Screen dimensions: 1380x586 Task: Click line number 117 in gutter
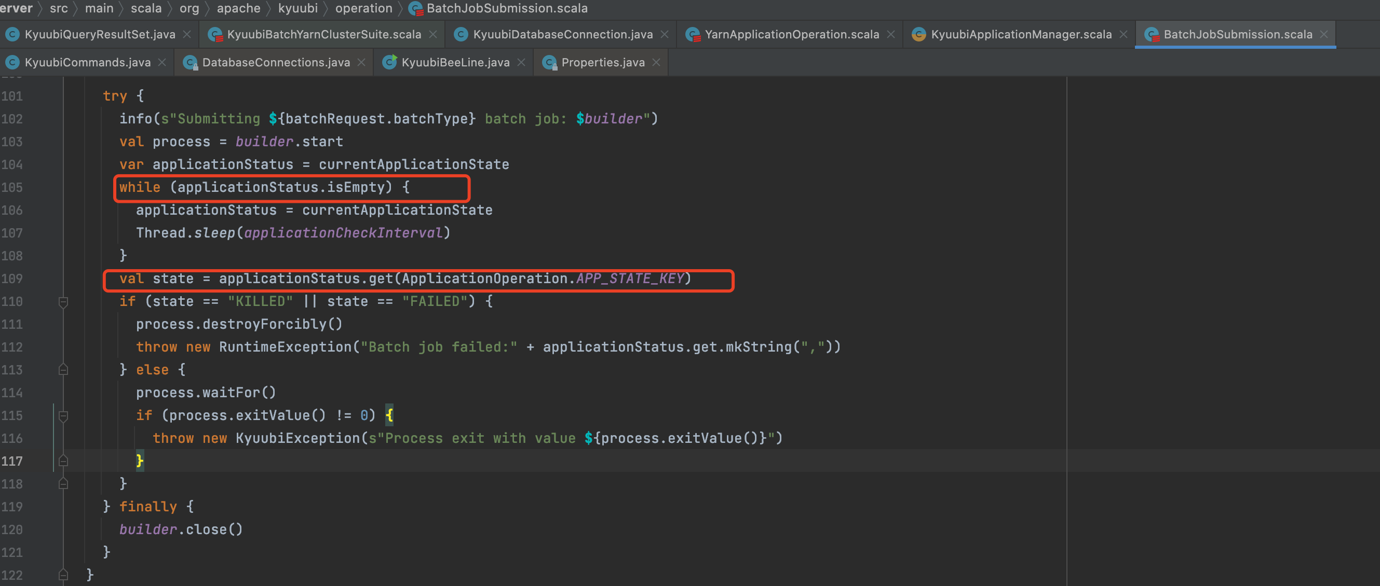pos(12,462)
